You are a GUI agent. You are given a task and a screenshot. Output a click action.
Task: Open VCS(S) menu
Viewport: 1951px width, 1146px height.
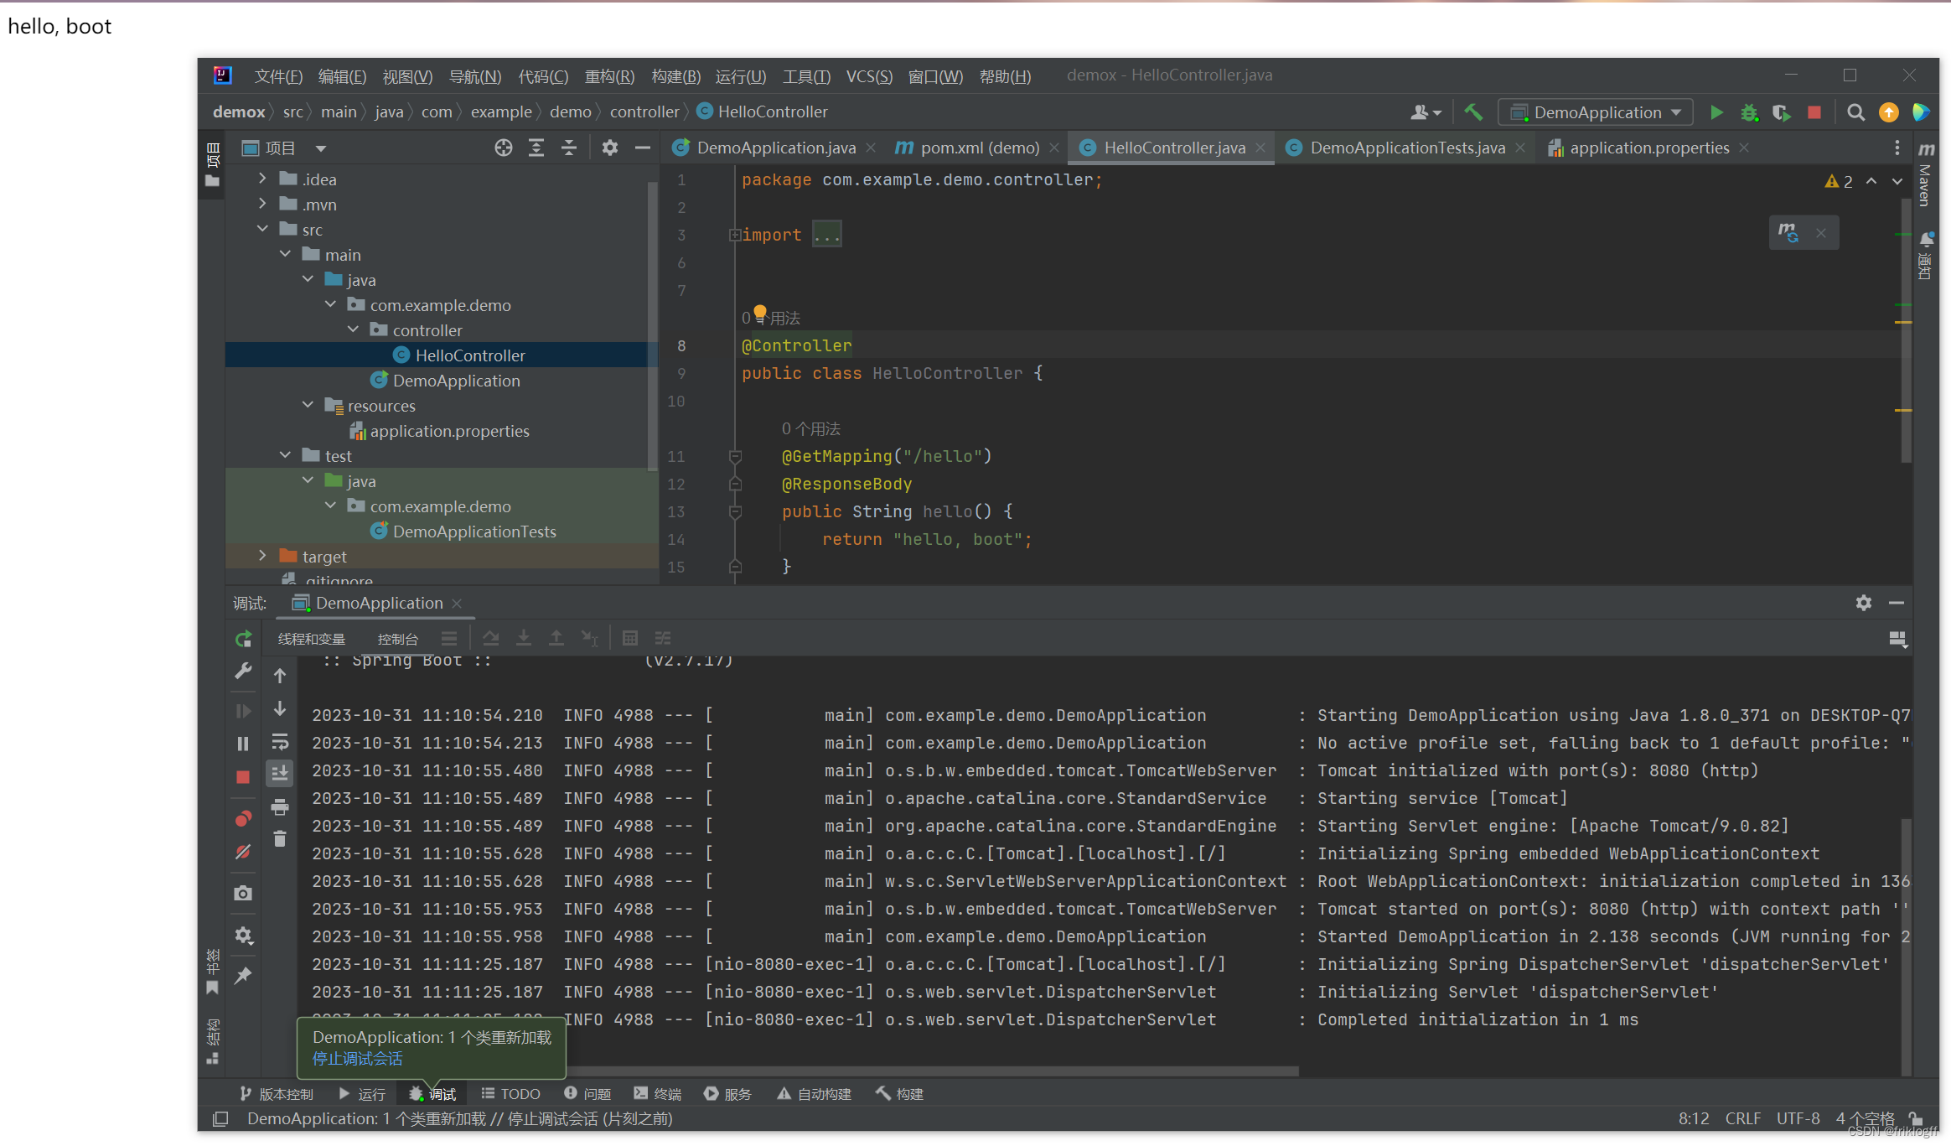tap(869, 76)
